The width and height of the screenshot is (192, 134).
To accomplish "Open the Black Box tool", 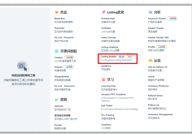I will pos(60,19).
